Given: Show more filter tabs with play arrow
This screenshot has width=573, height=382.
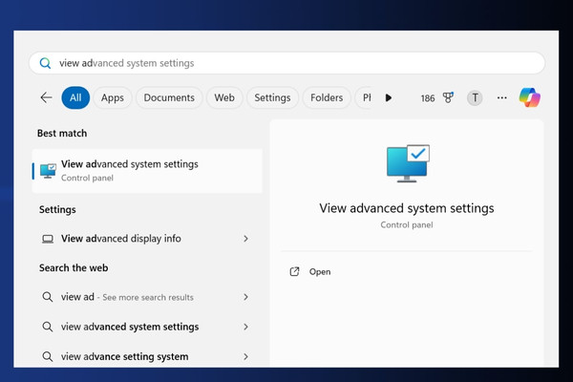Looking at the screenshot, I should (x=389, y=97).
